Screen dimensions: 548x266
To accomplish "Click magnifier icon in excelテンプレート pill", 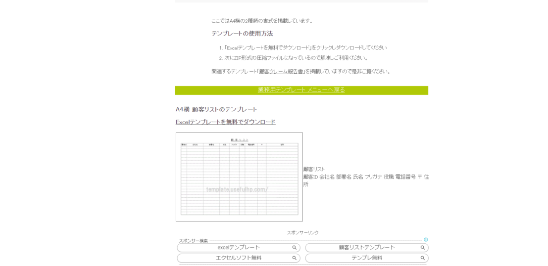I will pos(294,248).
